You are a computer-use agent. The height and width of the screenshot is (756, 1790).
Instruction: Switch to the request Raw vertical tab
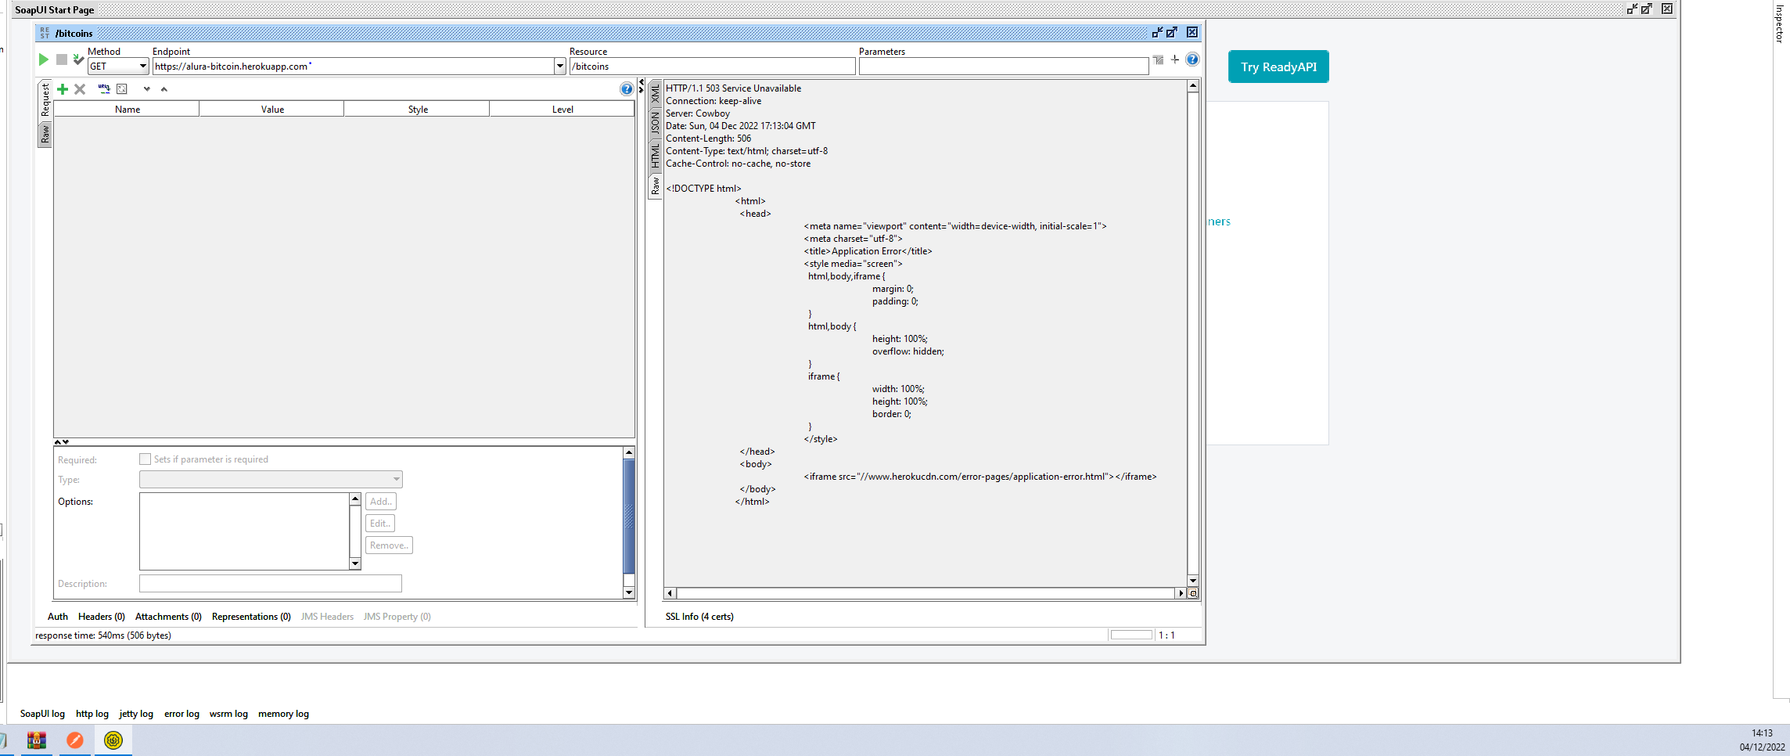pos(45,134)
